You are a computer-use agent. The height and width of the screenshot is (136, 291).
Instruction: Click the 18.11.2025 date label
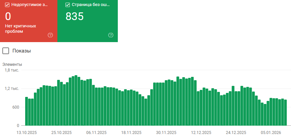point(131,133)
